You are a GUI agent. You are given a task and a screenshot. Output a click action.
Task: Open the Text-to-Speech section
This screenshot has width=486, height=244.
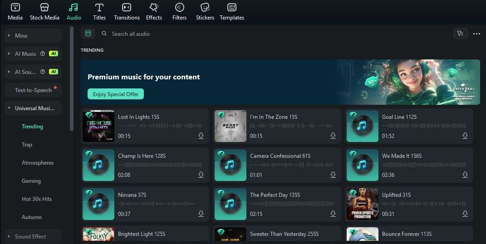33,90
